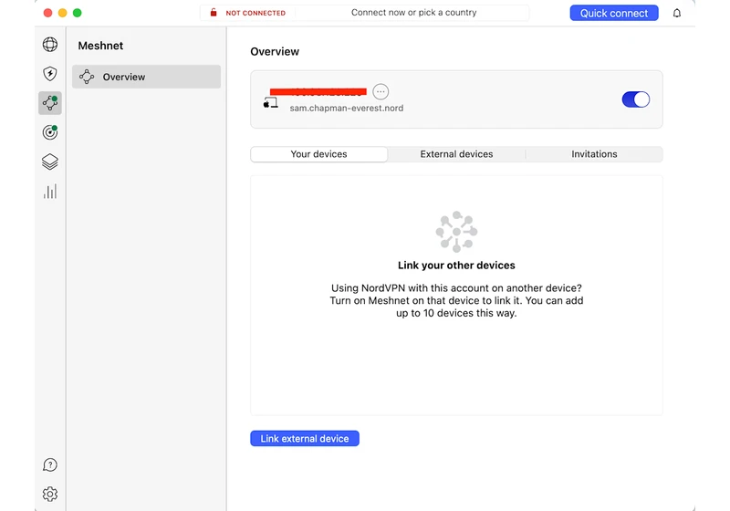Maximize the window with green button
Image resolution: width=730 pixels, height=511 pixels.
tap(78, 13)
